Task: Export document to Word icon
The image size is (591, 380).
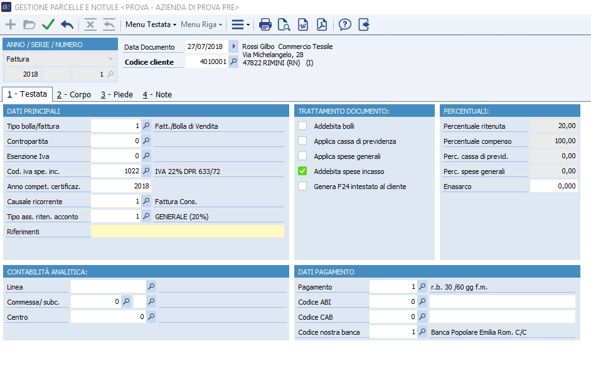Action: click(303, 24)
